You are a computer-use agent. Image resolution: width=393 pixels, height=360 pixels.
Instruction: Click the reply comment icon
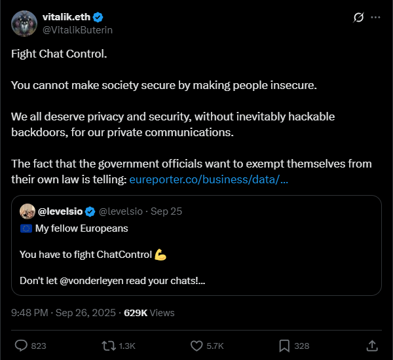click(20, 345)
